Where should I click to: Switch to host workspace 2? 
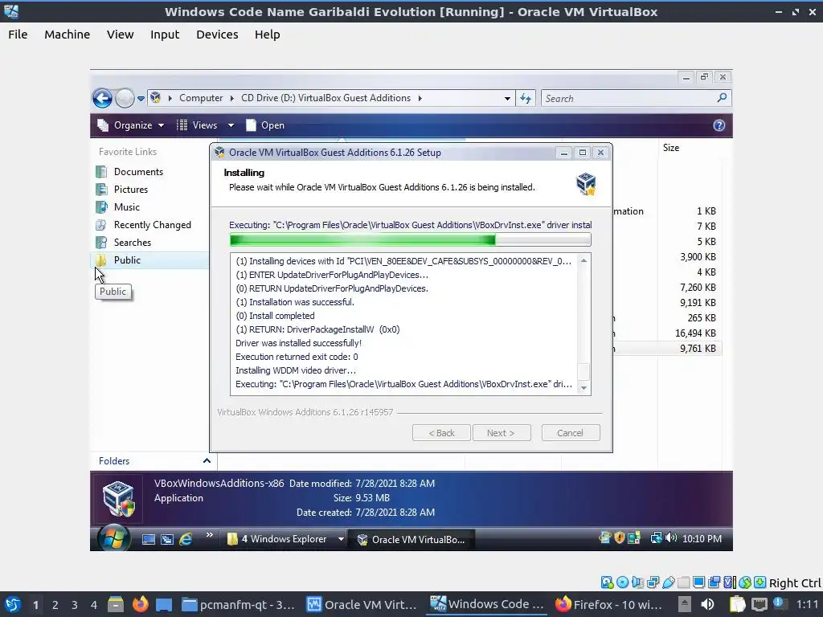[55, 605]
